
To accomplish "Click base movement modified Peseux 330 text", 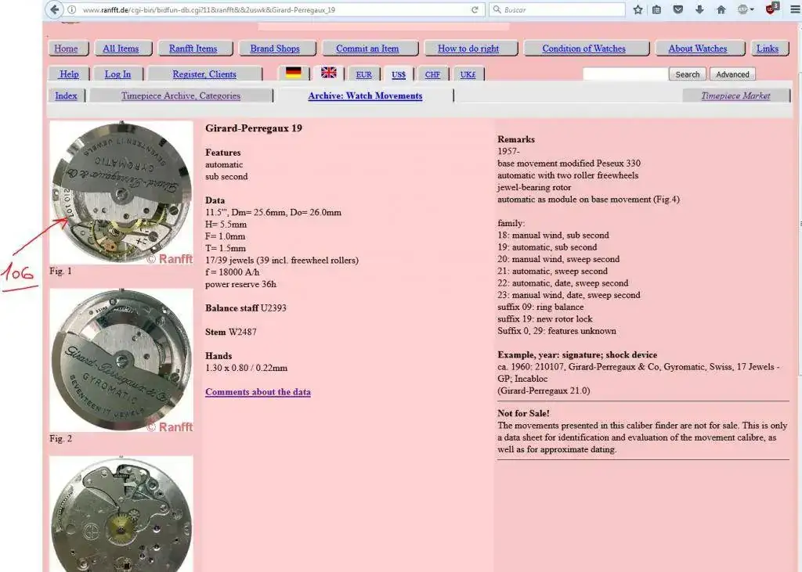I will coord(569,164).
